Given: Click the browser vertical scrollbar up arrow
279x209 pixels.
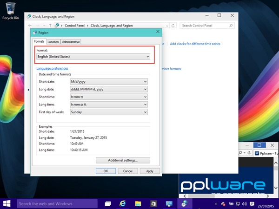Looking at the screenshot, I should pos(276,163).
